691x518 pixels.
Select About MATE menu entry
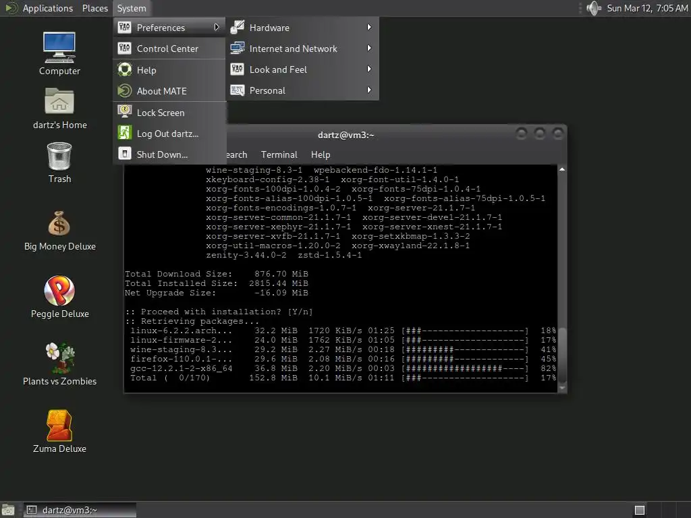coord(169,91)
